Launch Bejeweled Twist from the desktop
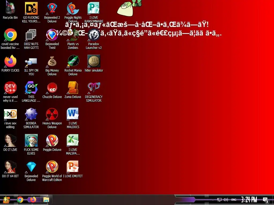 (52, 39)
